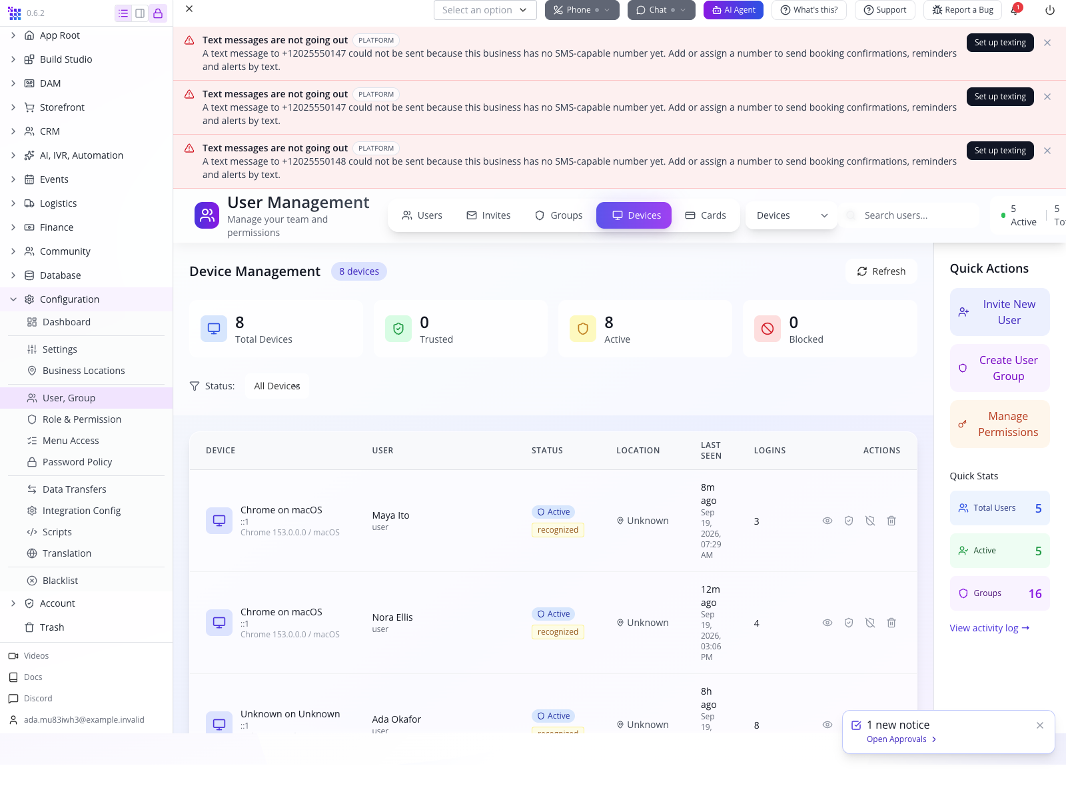
Task: Block Nora Ellis's device icon
Action: [870, 623]
